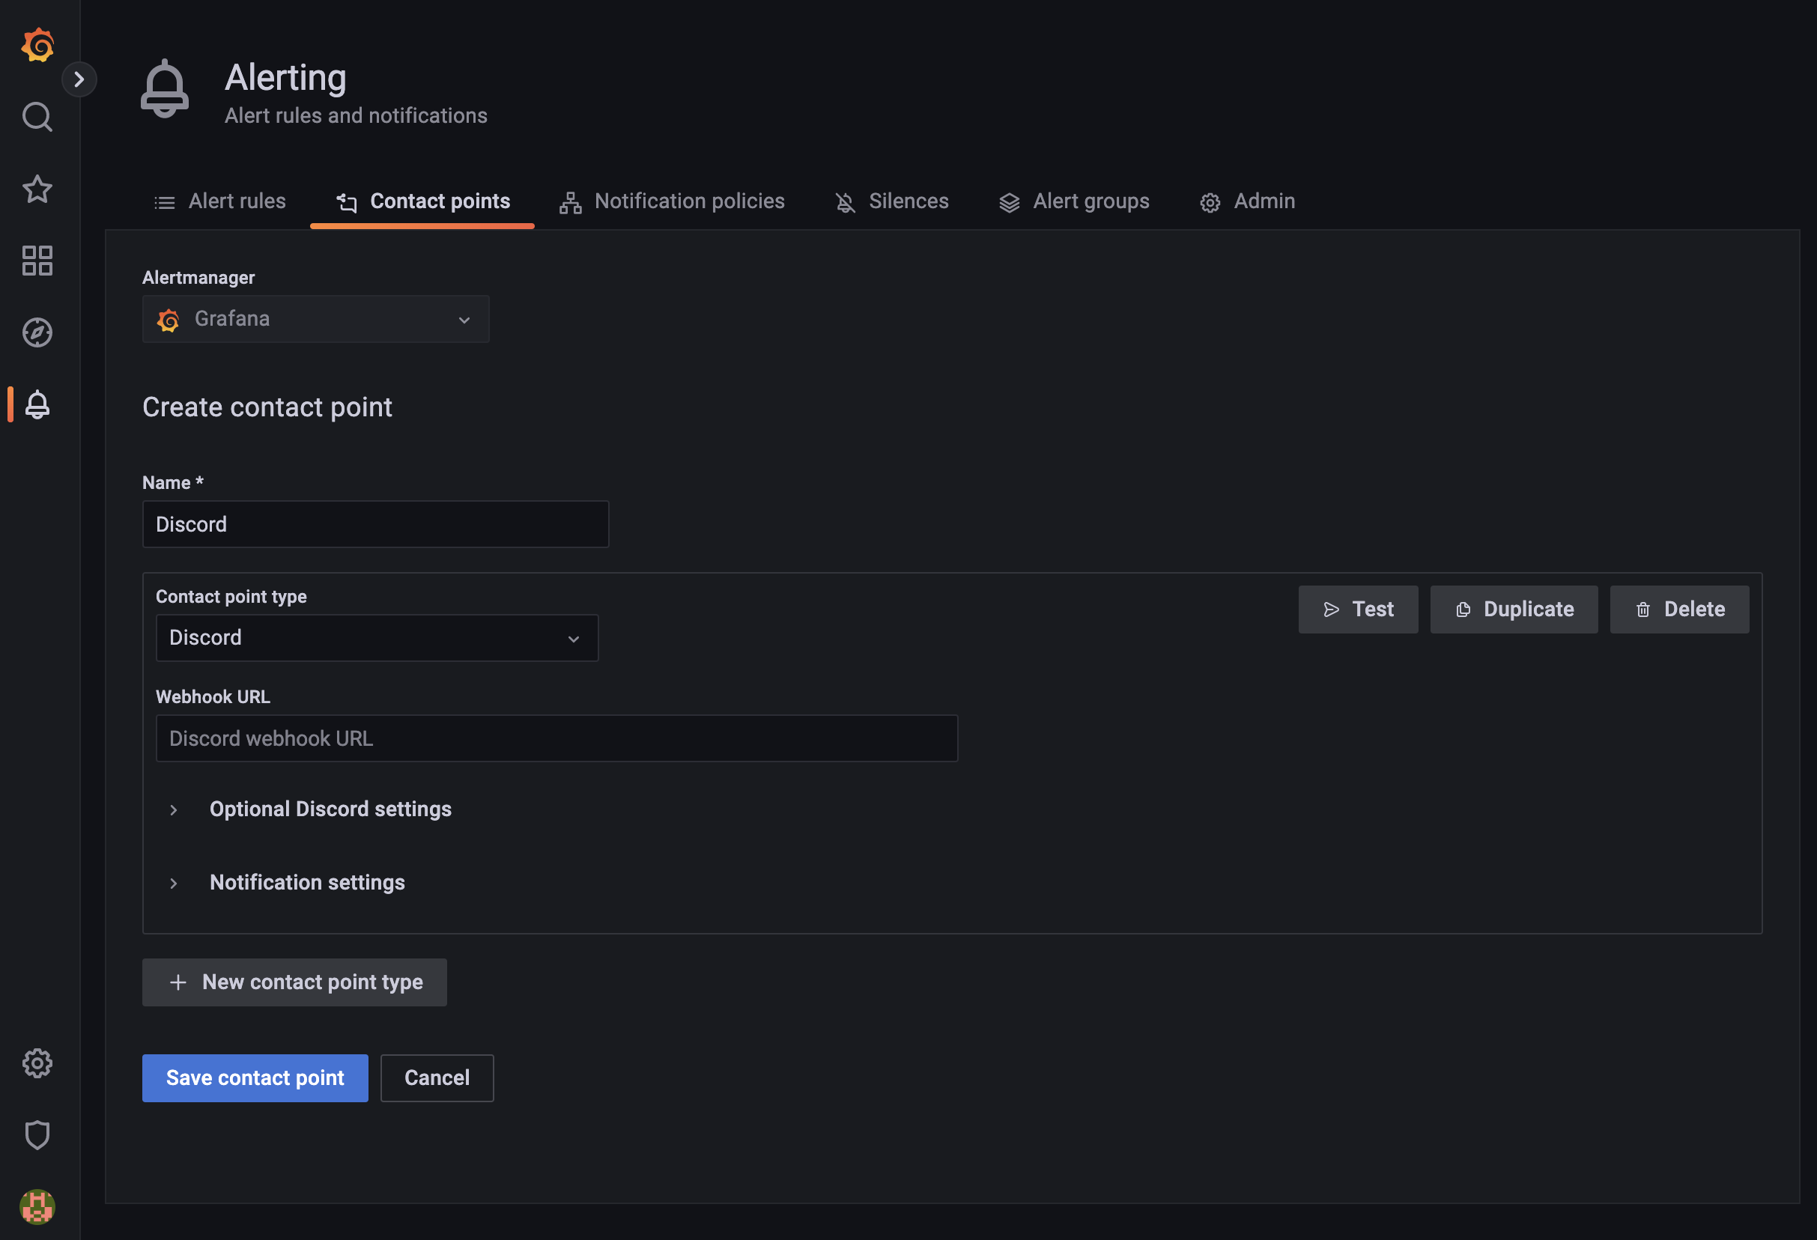The image size is (1817, 1240).
Task: Click the Alerting bell sidebar icon
Action: point(37,405)
